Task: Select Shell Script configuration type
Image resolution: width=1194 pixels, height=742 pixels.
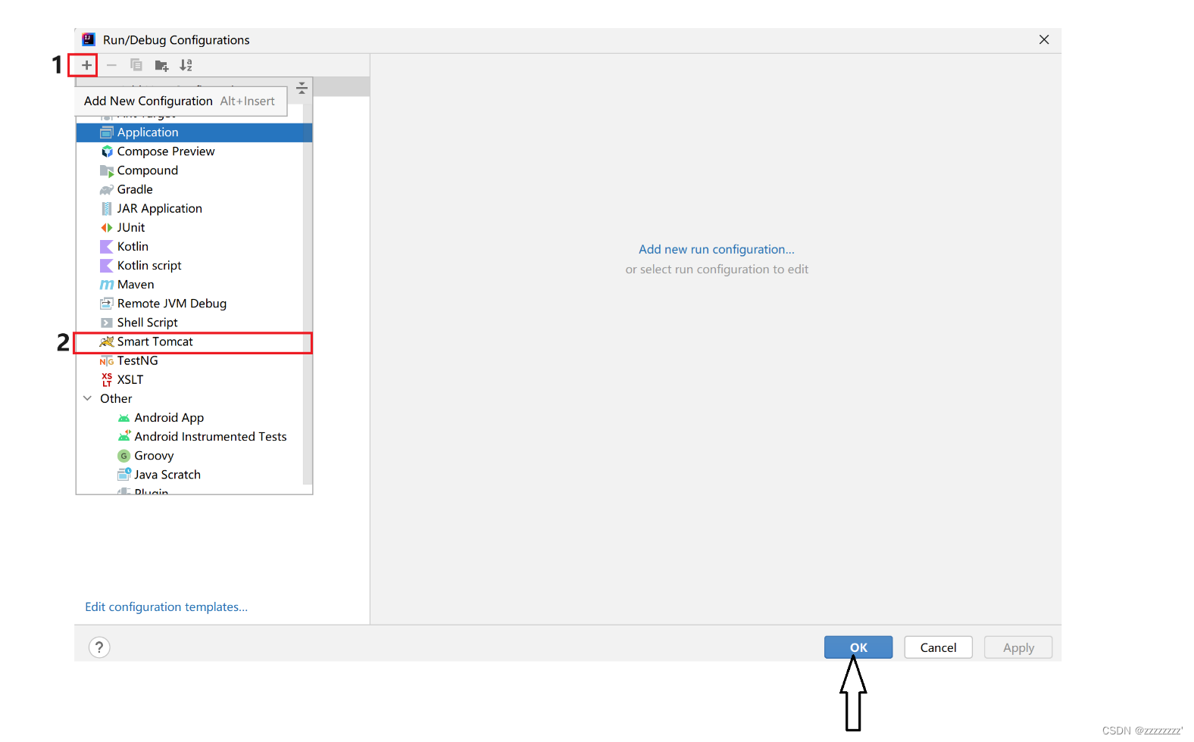Action: (194, 323)
